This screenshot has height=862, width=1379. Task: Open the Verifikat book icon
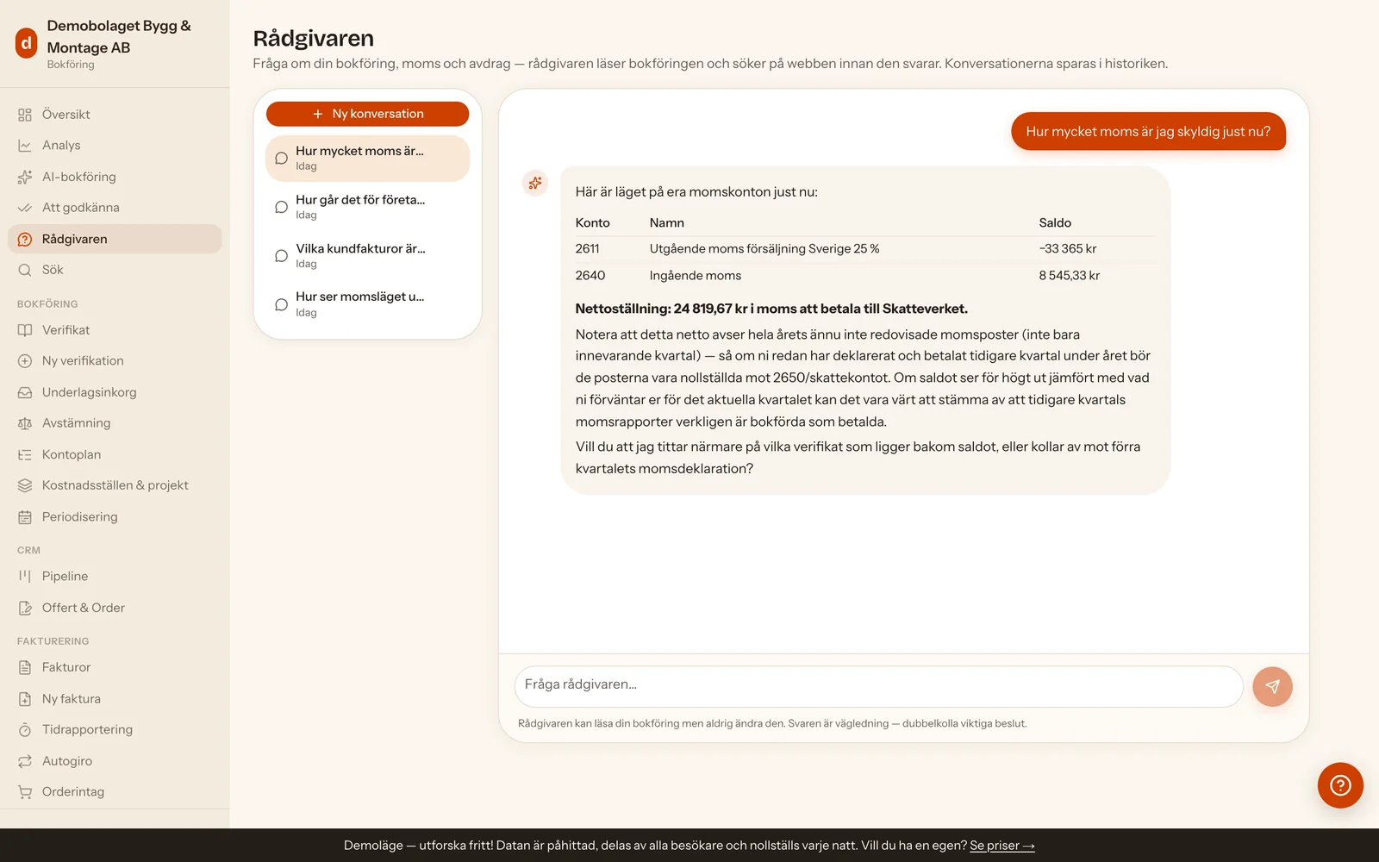25,330
